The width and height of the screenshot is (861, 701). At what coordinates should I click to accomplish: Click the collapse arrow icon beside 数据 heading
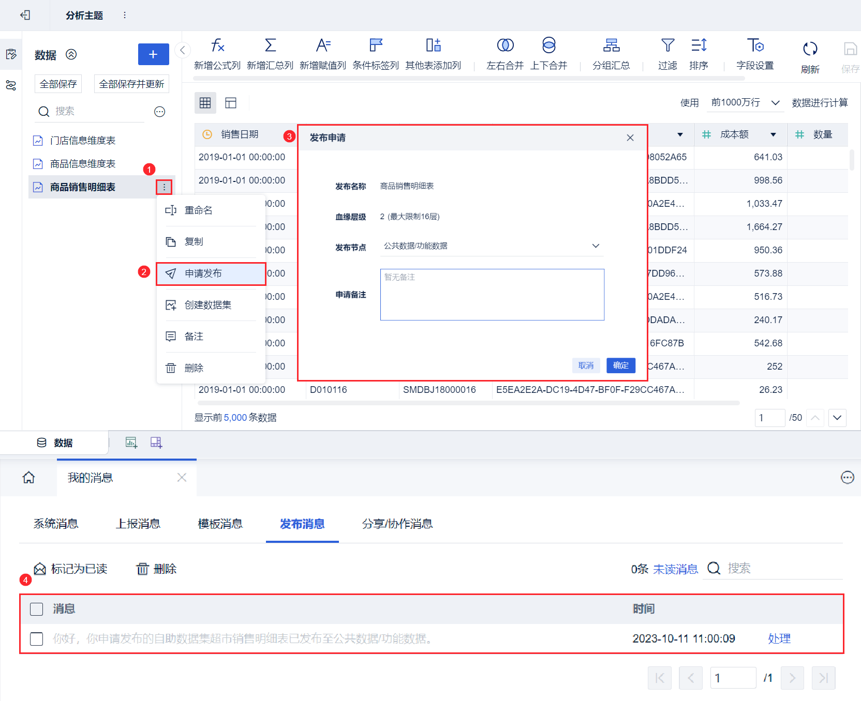(71, 54)
